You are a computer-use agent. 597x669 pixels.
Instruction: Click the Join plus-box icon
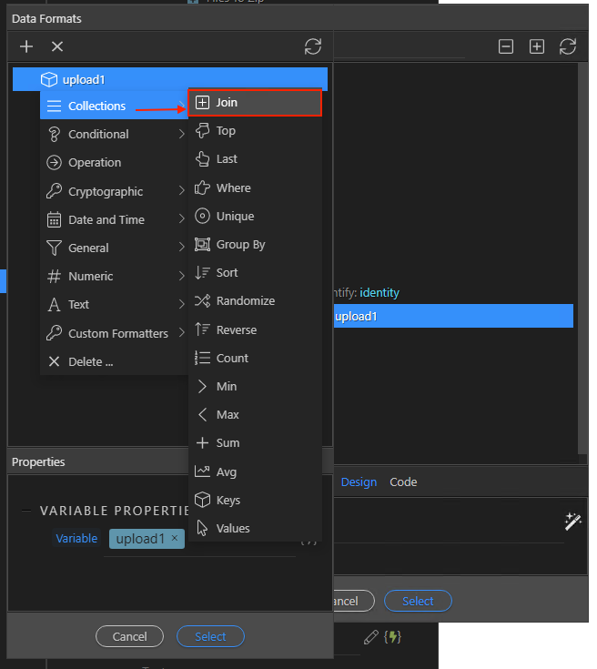(202, 102)
